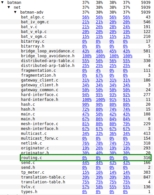Select the mesh-interface.h file name
Screen dimensions: 154x195
pos(40,129)
